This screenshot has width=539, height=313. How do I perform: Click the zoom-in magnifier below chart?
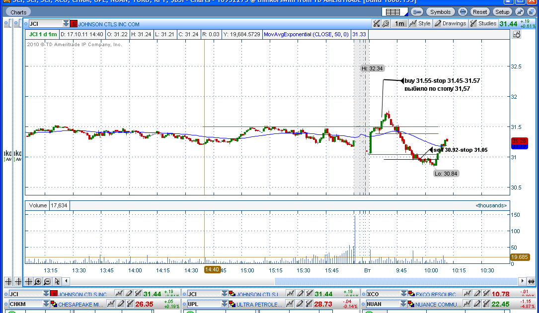(38, 282)
